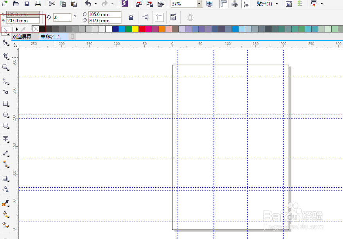The height and width of the screenshot is (239, 343).
Task: Select the Polygon tool
Action: tap(6, 126)
